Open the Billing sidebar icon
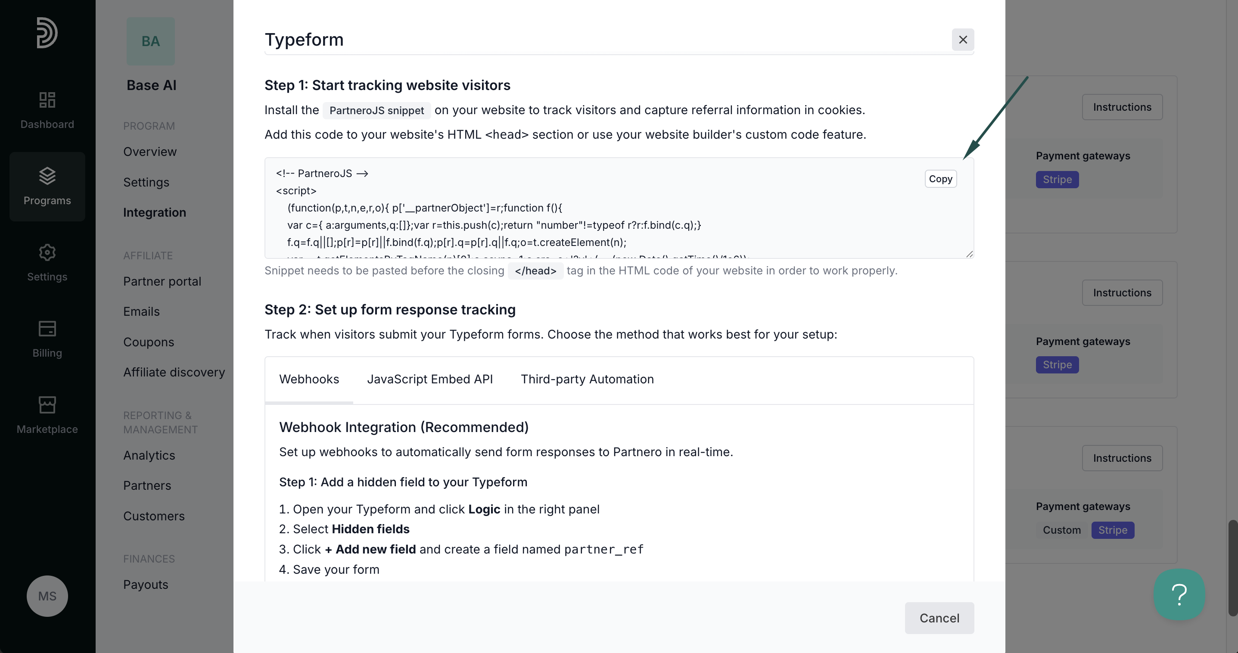1238x653 pixels. coord(47,339)
